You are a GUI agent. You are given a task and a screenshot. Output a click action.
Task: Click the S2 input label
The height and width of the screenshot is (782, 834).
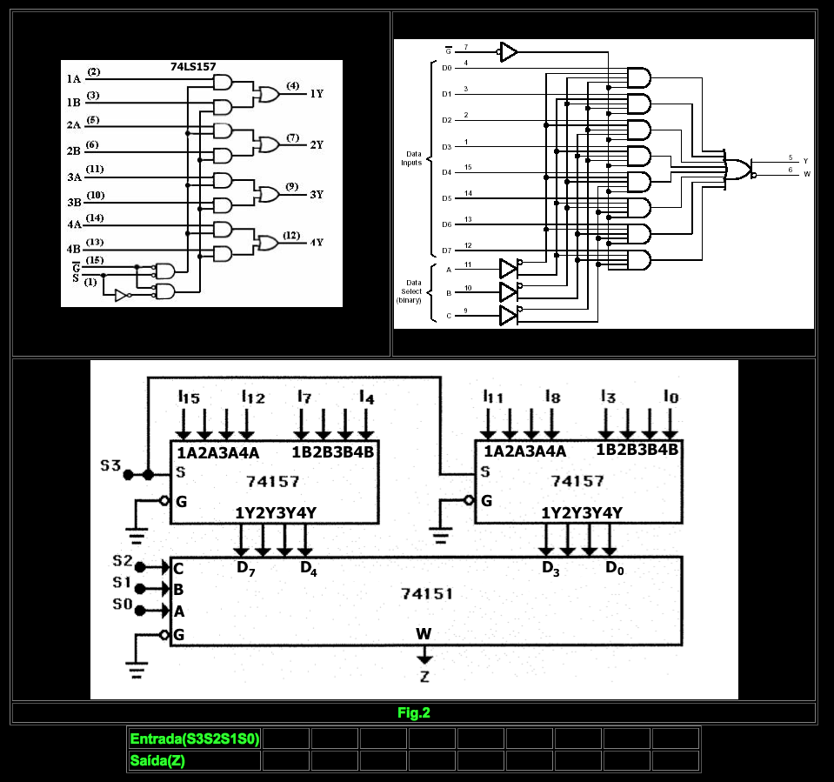[x=123, y=561]
